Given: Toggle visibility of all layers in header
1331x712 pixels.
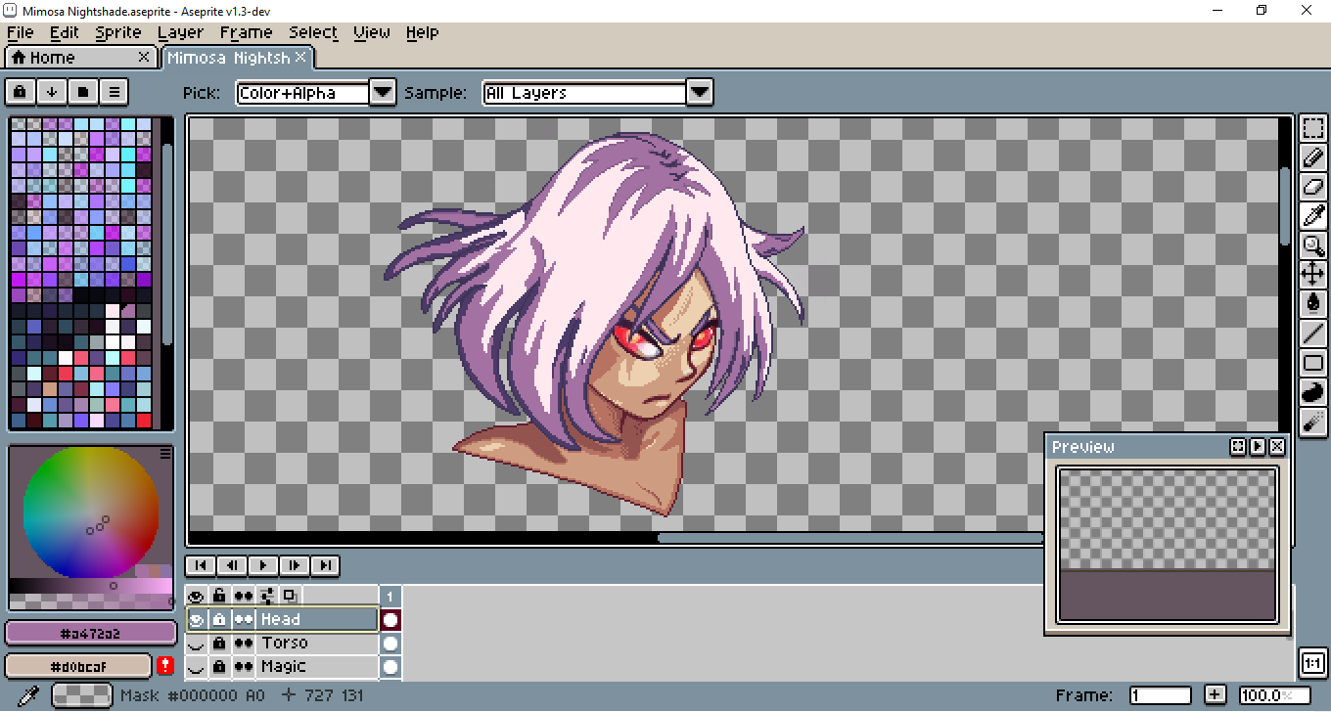Looking at the screenshot, I should pos(197,596).
